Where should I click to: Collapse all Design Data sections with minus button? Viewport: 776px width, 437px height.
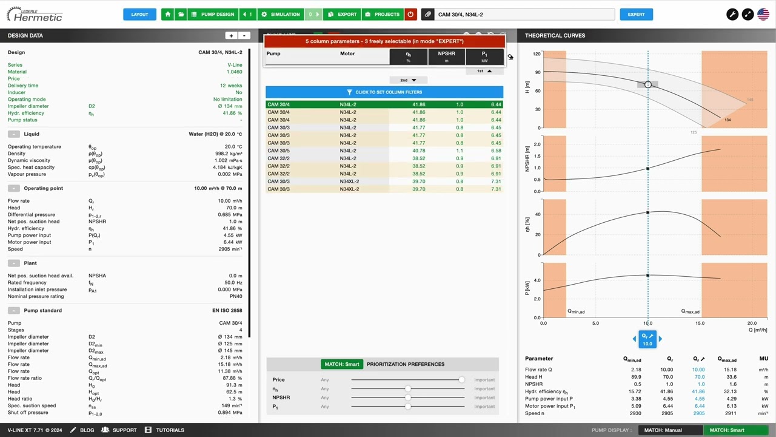coord(244,36)
